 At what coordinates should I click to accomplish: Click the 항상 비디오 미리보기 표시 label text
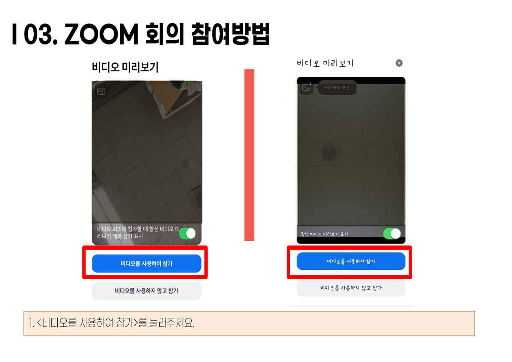click(324, 234)
